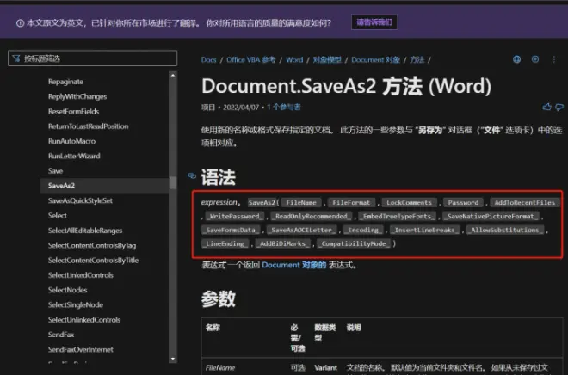Click the sidebar scrollbar down arrow

click(x=173, y=359)
